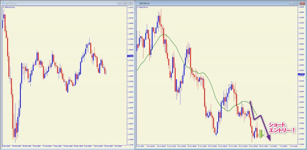This screenshot has width=307, height=150.
Task: Click the H4 chart bottom time scale
Action: tap(217, 146)
